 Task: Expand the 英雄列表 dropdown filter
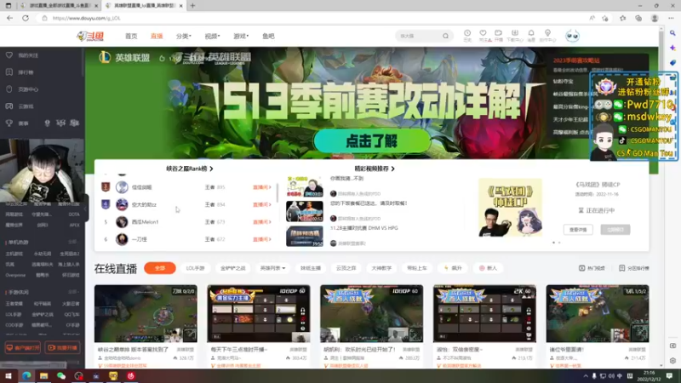coord(272,268)
